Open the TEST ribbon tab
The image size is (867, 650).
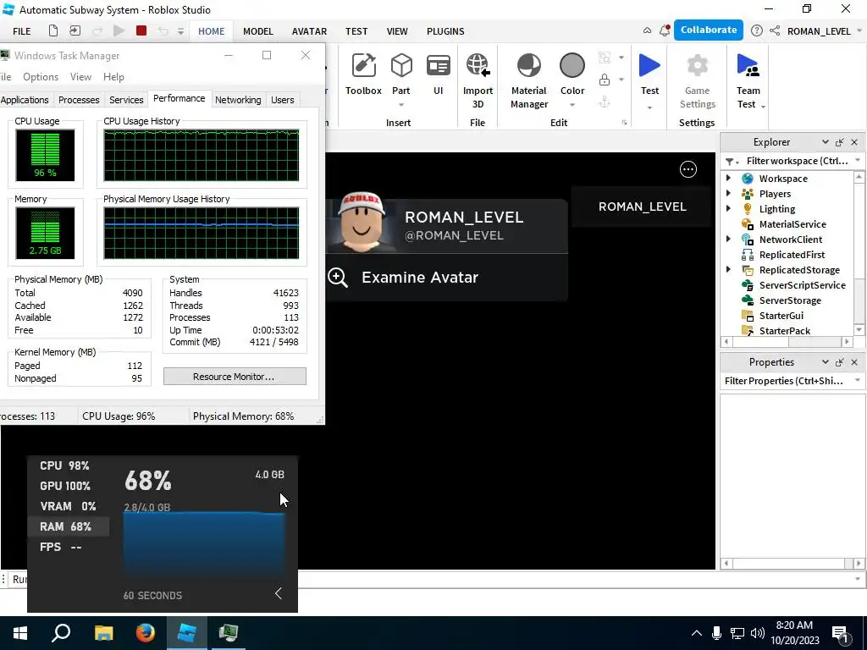coord(356,31)
